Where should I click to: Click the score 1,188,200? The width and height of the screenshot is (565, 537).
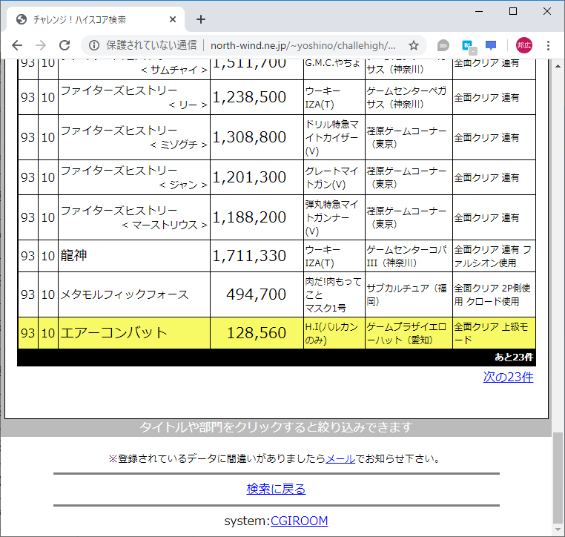pyautogui.click(x=249, y=217)
